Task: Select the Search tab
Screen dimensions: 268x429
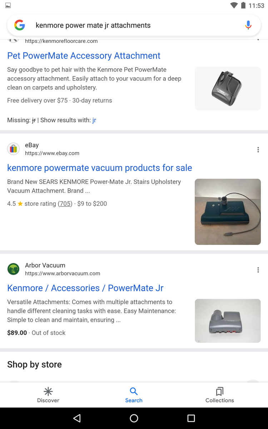Action: [x=134, y=395]
